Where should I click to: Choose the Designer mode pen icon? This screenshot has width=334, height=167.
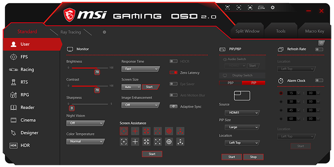point(14,133)
